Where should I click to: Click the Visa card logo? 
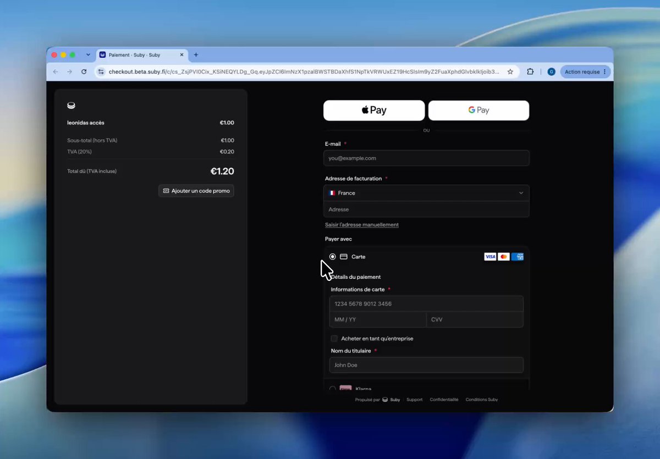[490, 257]
